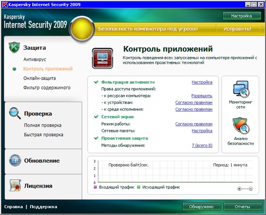Open the Обновление section
The width and height of the screenshot is (266, 215).
[42, 160]
